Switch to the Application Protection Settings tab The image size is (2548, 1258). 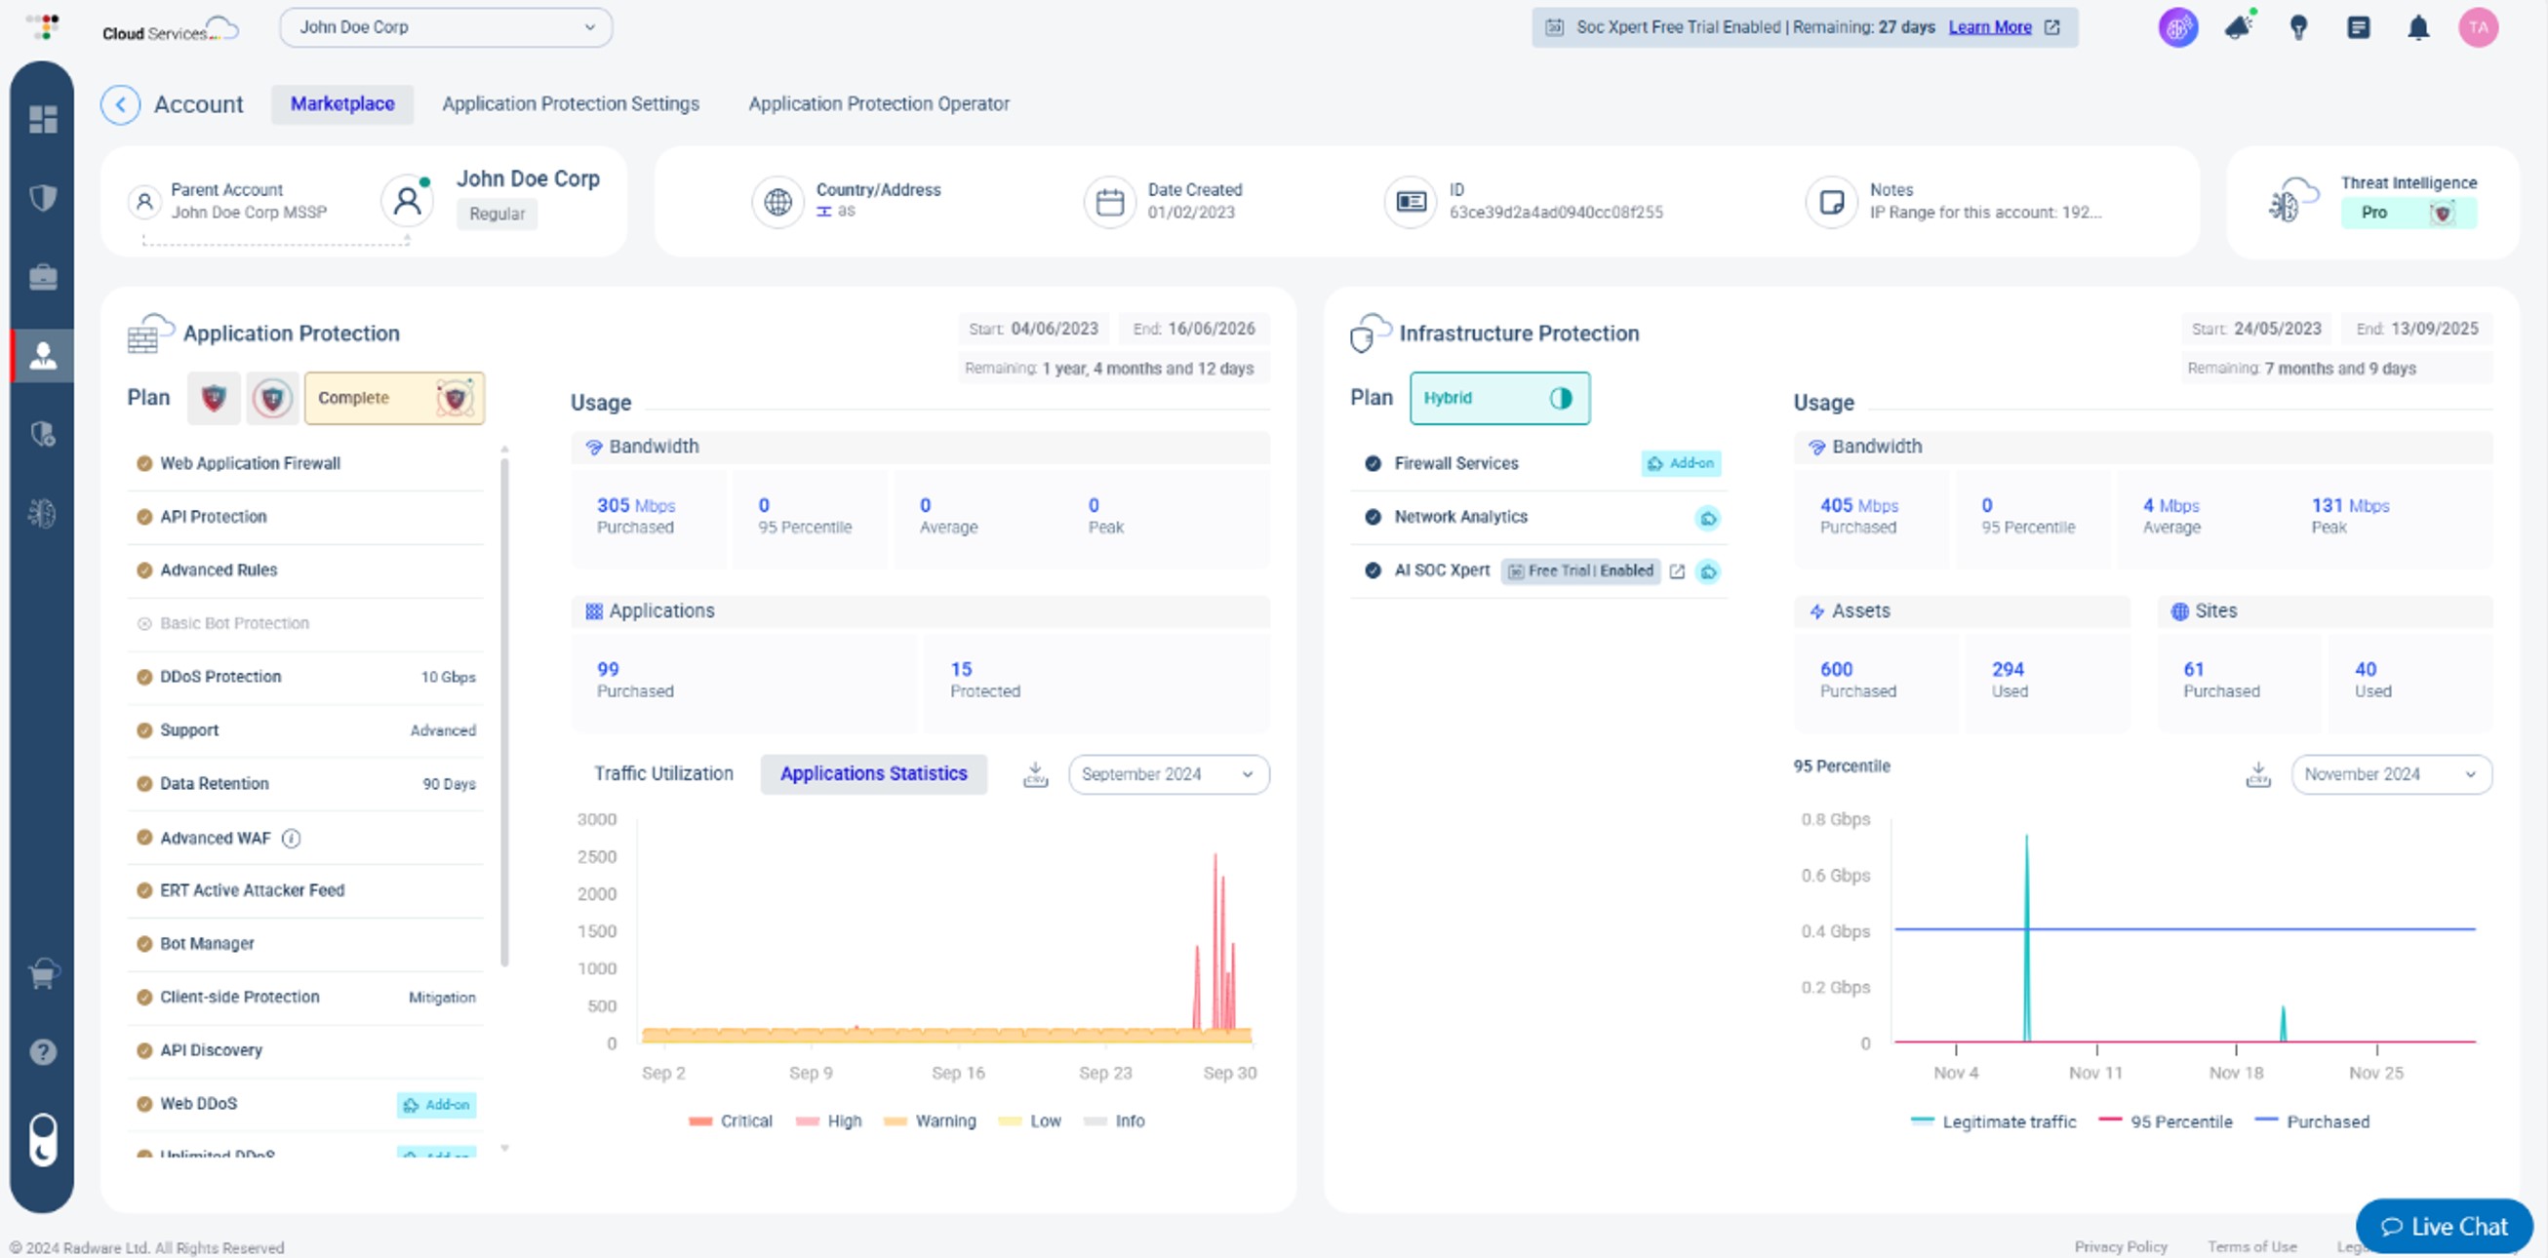(571, 102)
